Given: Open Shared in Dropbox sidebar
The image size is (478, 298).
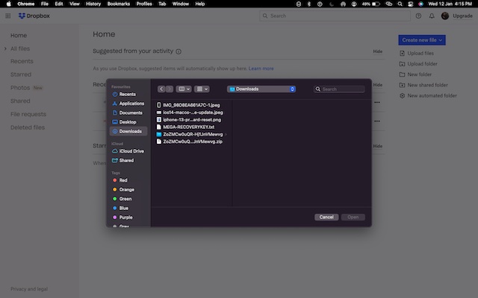Looking at the screenshot, I should point(20,101).
